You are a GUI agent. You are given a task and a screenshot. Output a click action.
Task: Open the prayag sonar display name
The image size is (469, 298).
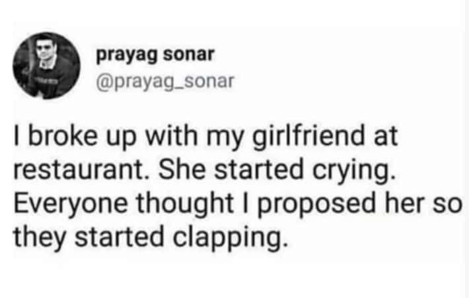(x=155, y=55)
